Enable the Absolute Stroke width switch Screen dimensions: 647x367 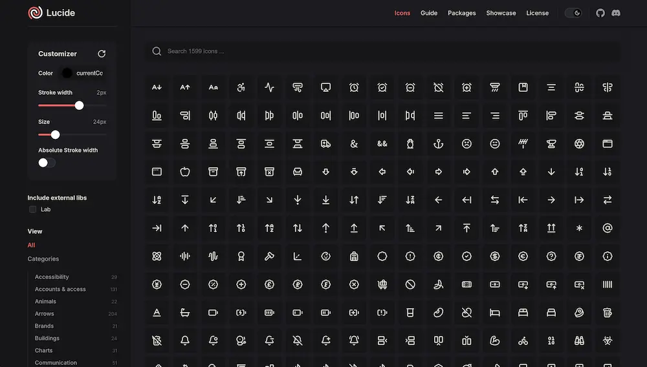[x=47, y=163]
